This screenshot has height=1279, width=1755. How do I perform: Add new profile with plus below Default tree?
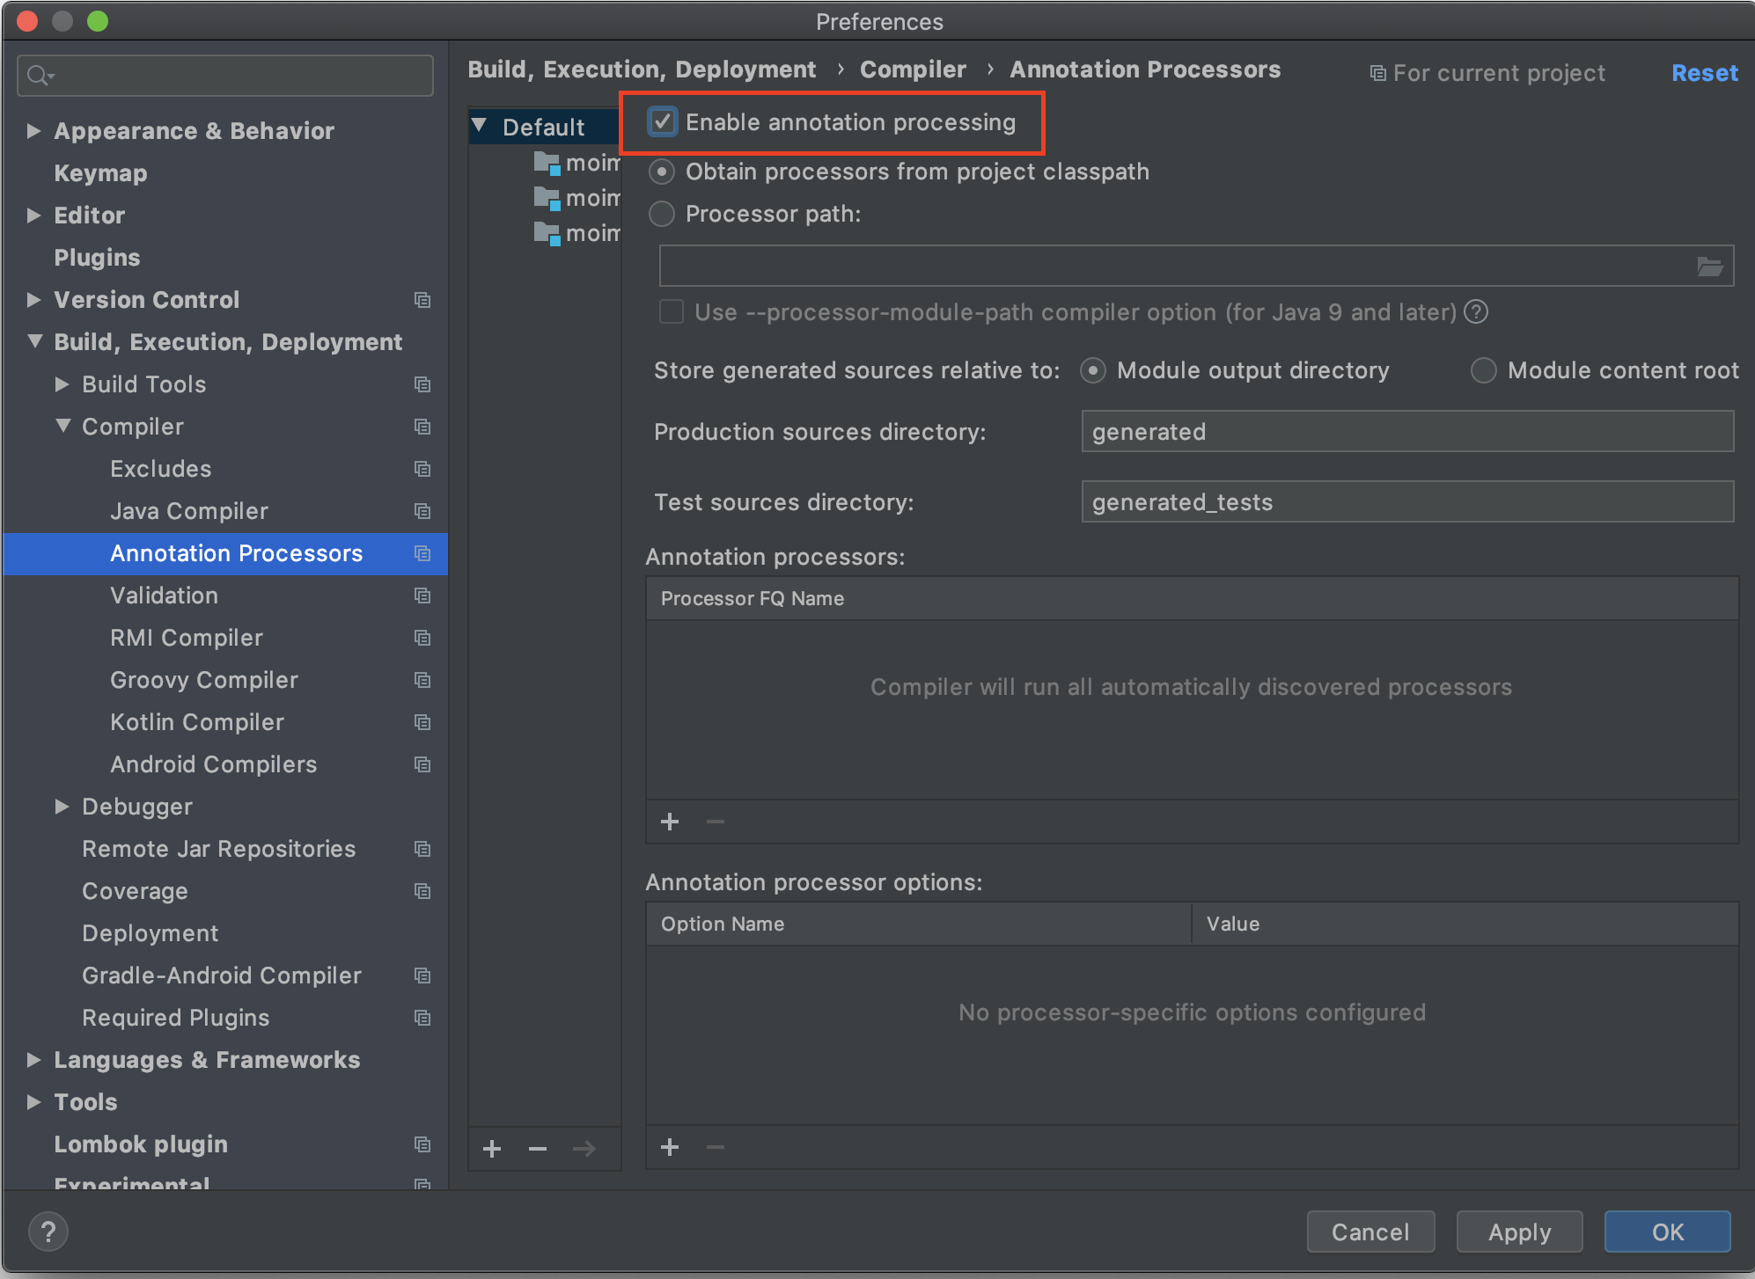(x=492, y=1149)
